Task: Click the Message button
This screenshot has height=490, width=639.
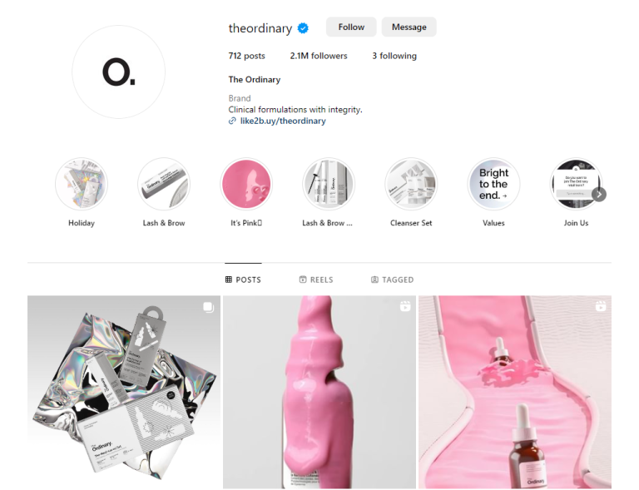Action: [409, 27]
